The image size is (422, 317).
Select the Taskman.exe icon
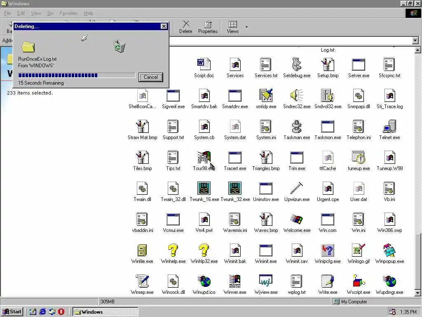pos(297,126)
